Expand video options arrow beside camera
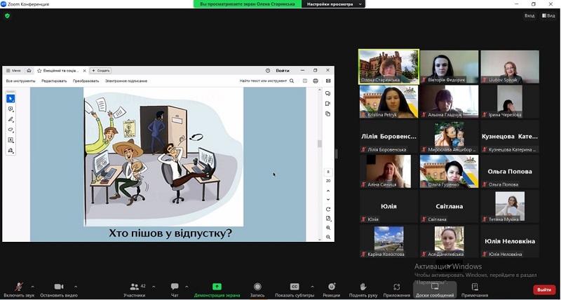The image size is (561, 300). 76,286
